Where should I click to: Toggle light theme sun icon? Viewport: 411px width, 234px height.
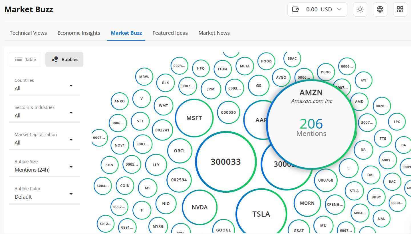click(360, 9)
